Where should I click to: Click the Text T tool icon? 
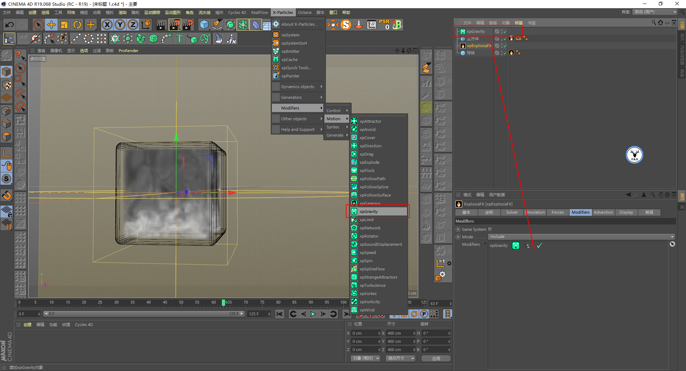click(x=179, y=39)
